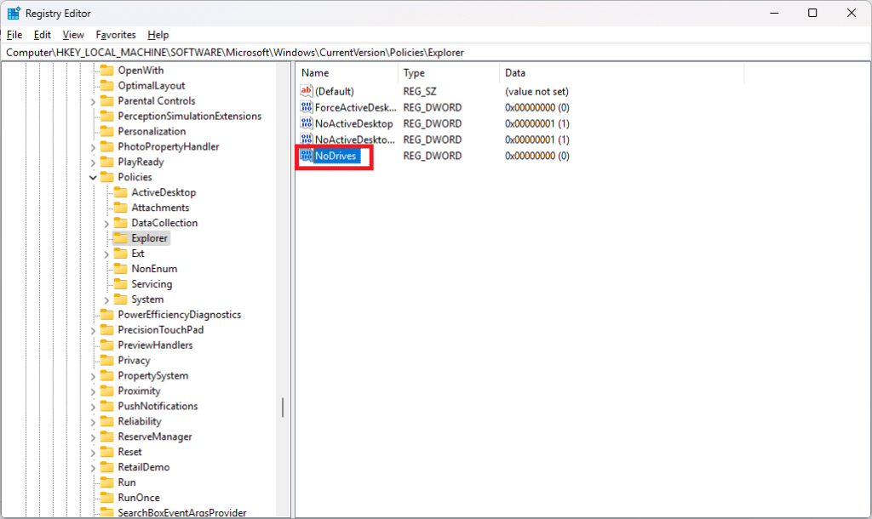Open the Help menu
872x519 pixels.
click(158, 34)
